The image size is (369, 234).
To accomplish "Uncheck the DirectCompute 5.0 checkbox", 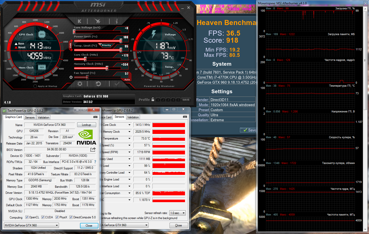I will pyautogui.click(x=71, y=217).
